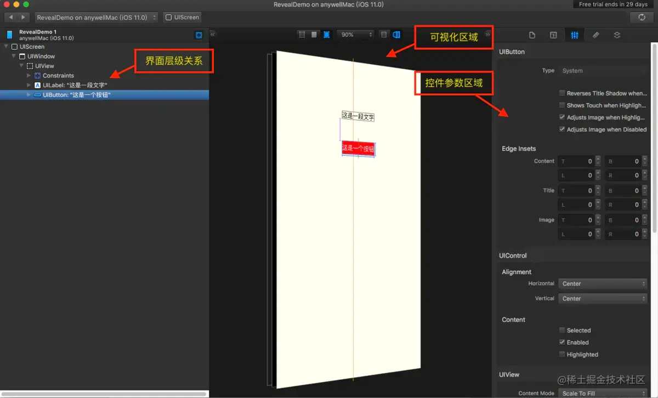Click the Title bottom inset field
The image size is (658, 398).
pyautogui.click(x=622, y=191)
